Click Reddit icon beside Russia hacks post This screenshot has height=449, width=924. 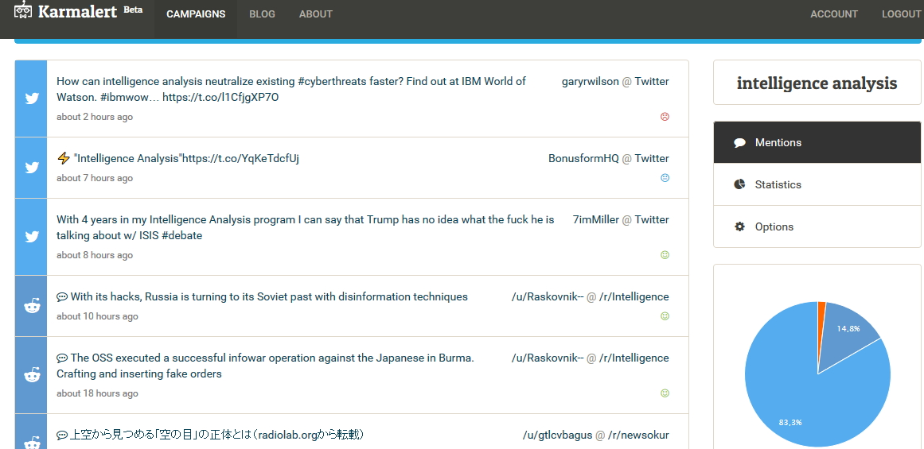point(32,306)
